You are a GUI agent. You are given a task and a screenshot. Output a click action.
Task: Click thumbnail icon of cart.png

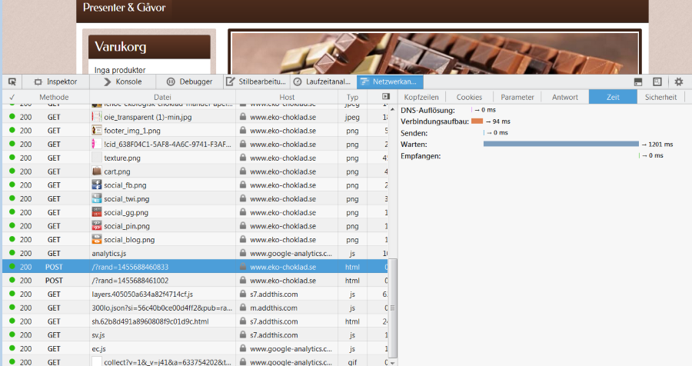(97, 171)
